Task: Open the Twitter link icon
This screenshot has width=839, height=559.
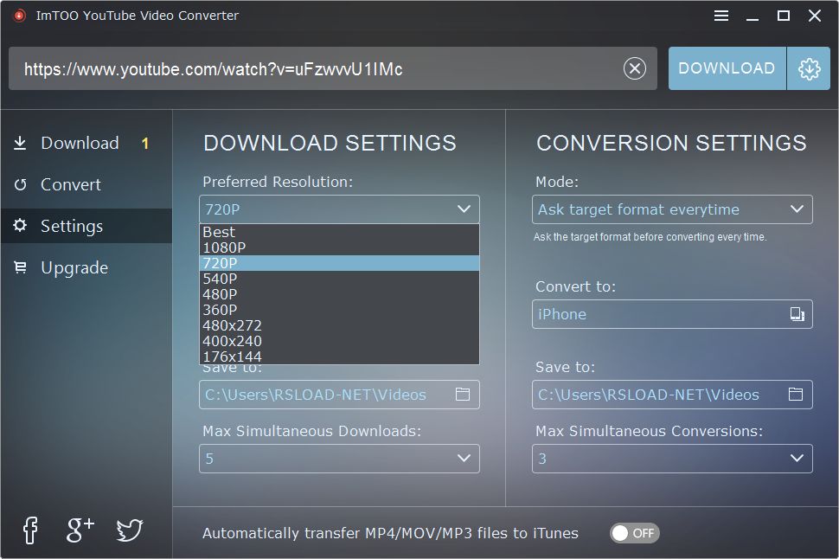Action: (130, 530)
